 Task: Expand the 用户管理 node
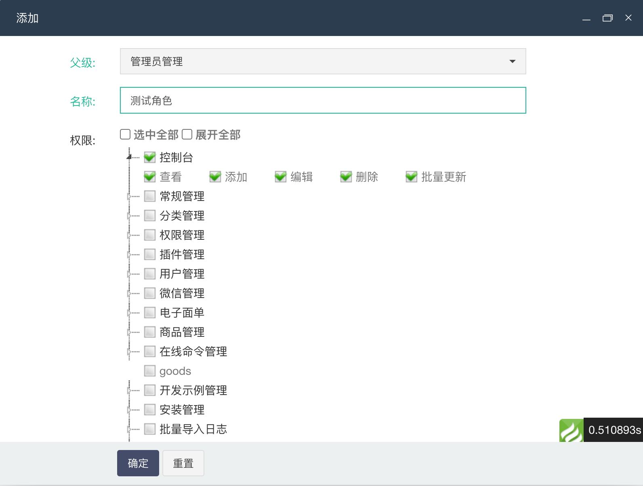click(129, 274)
